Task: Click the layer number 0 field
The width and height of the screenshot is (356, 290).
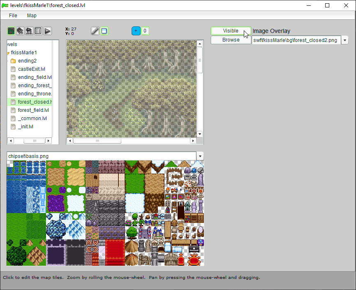Action: click(x=145, y=30)
